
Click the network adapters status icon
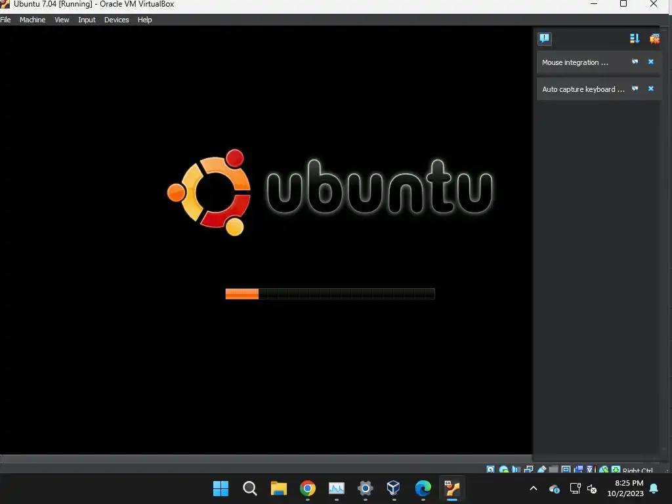[x=529, y=469]
